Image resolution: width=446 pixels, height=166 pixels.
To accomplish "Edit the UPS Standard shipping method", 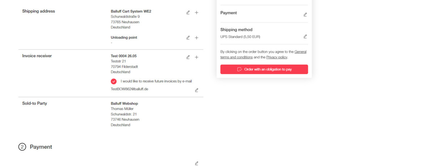I will point(305,36).
